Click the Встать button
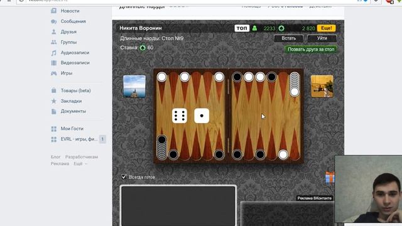Screen dimensions: 402x226 (x=289, y=38)
